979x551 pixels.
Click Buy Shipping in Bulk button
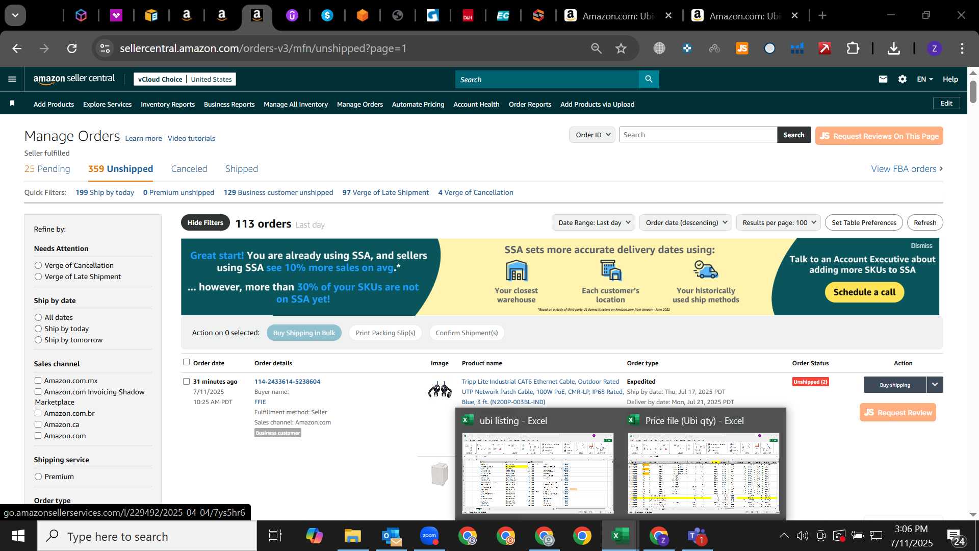[304, 333]
